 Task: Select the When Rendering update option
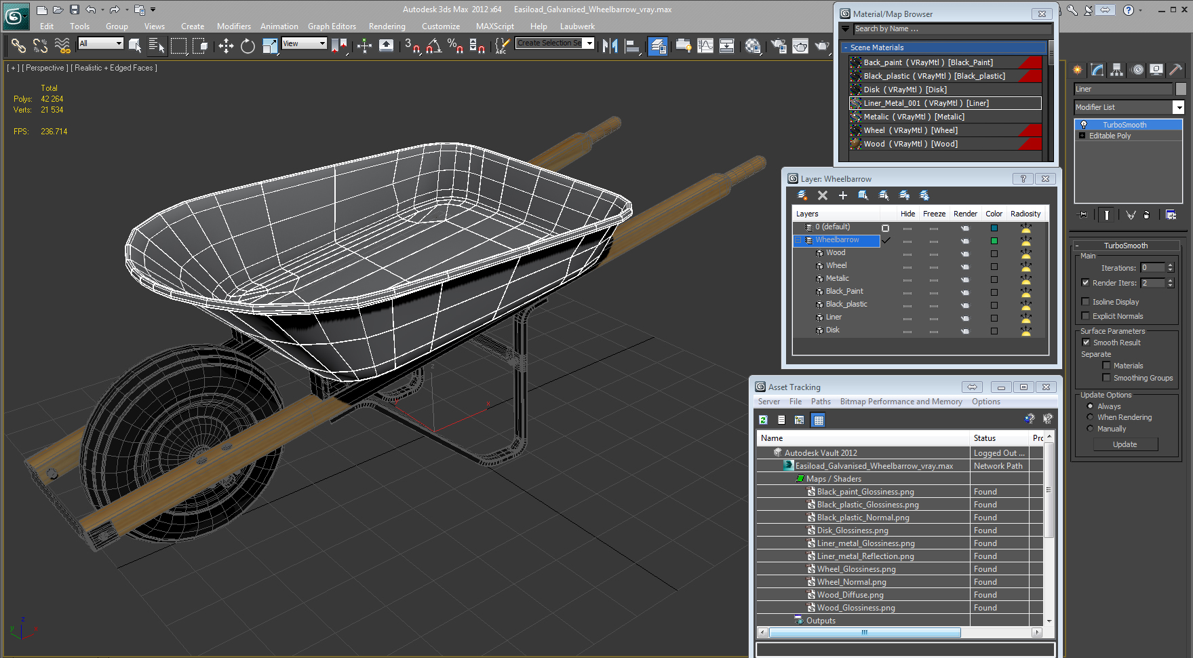1090,417
